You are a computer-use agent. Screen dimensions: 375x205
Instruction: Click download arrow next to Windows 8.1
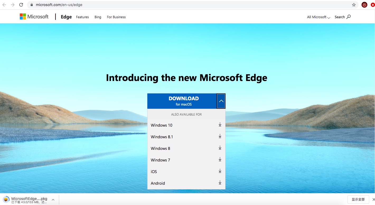point(220,136)
